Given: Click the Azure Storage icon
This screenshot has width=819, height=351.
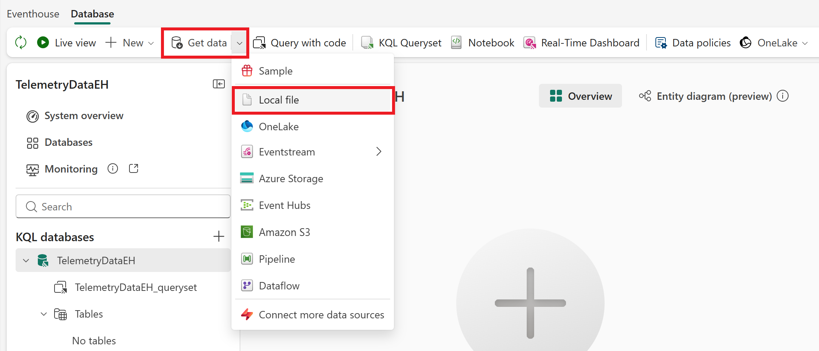Looking at the screenshot, I should pos(247,178).
